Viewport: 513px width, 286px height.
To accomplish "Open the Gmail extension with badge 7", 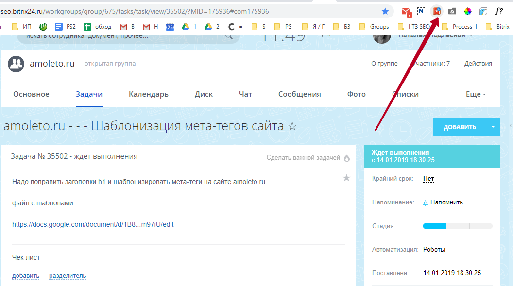I will [406, 11].
